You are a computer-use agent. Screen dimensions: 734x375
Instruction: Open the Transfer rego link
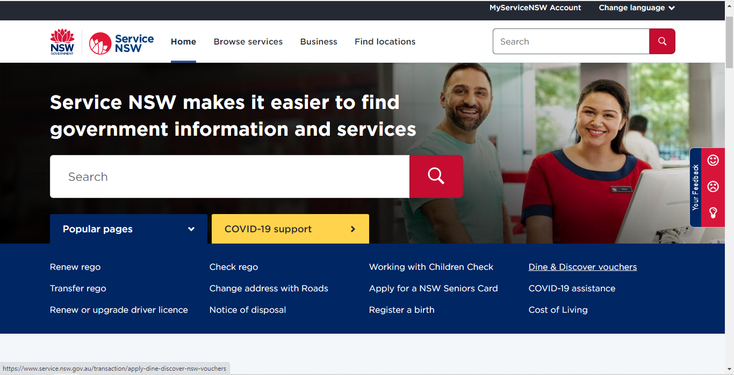(78, 288)
